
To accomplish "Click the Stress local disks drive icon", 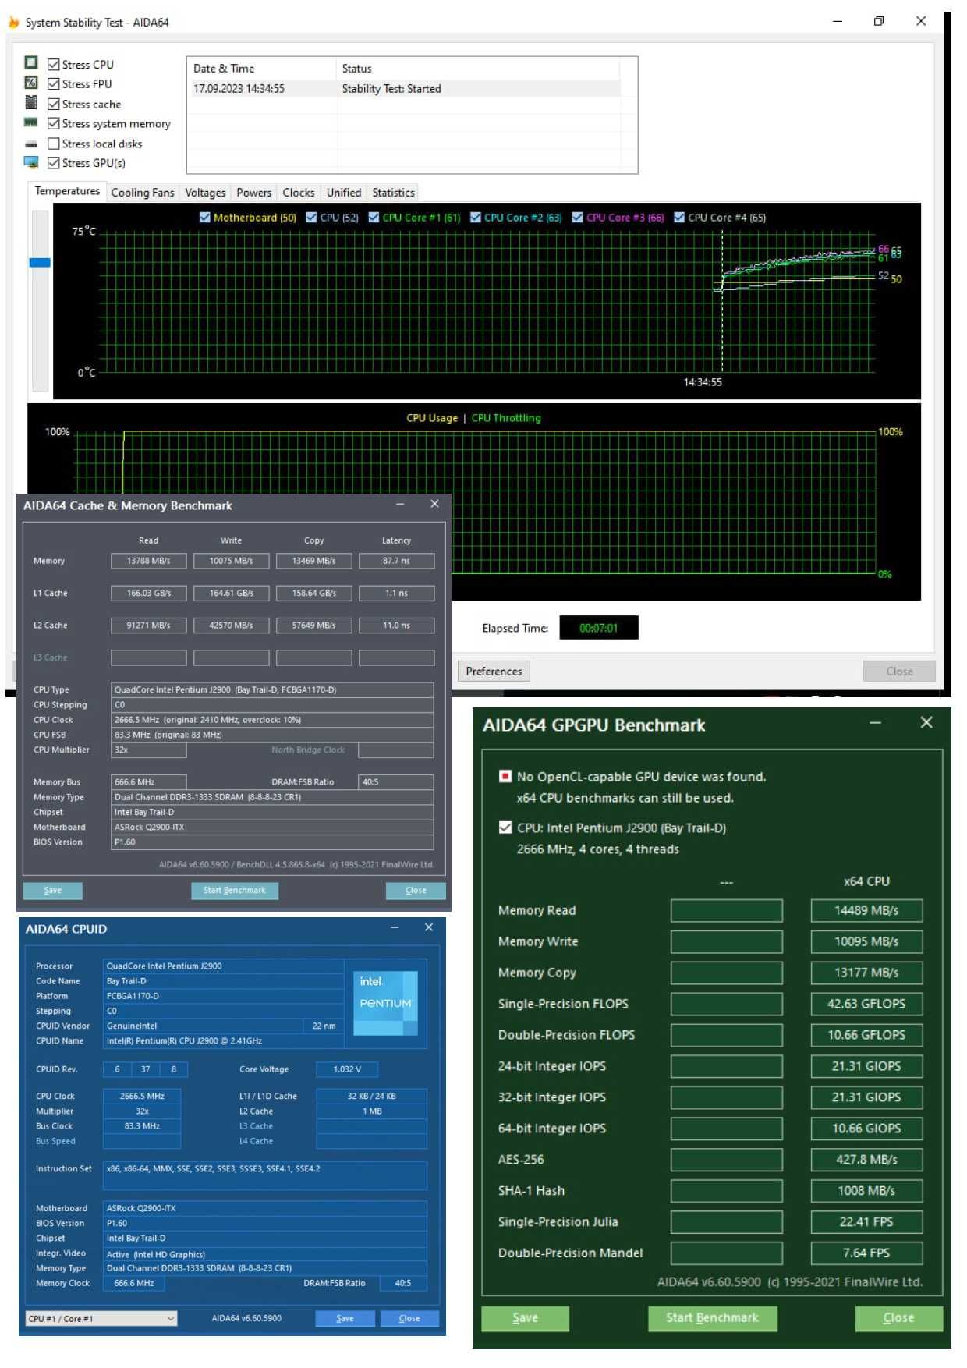I will (31, 144).
